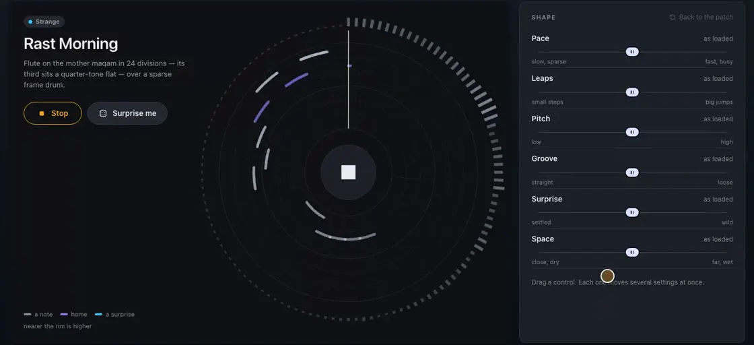The height and width of the screenshot is (345, 754).
Task: Click the grey note legend swatch
Action: tap(28, 315)
